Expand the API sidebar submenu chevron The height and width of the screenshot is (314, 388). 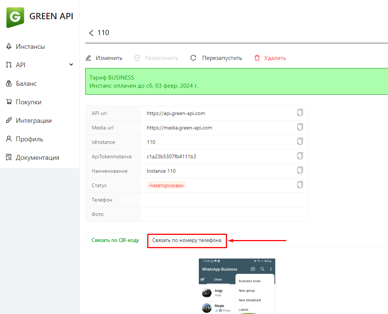[x=71, y=65]
